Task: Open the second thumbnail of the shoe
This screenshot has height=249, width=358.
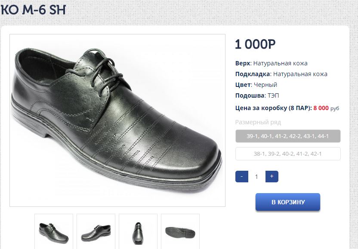Action: point(96,231)
